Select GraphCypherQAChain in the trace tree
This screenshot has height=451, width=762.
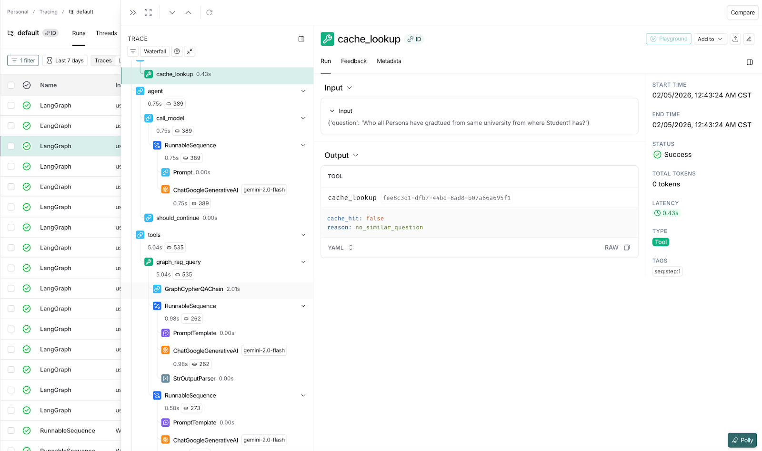pos(194,289)
